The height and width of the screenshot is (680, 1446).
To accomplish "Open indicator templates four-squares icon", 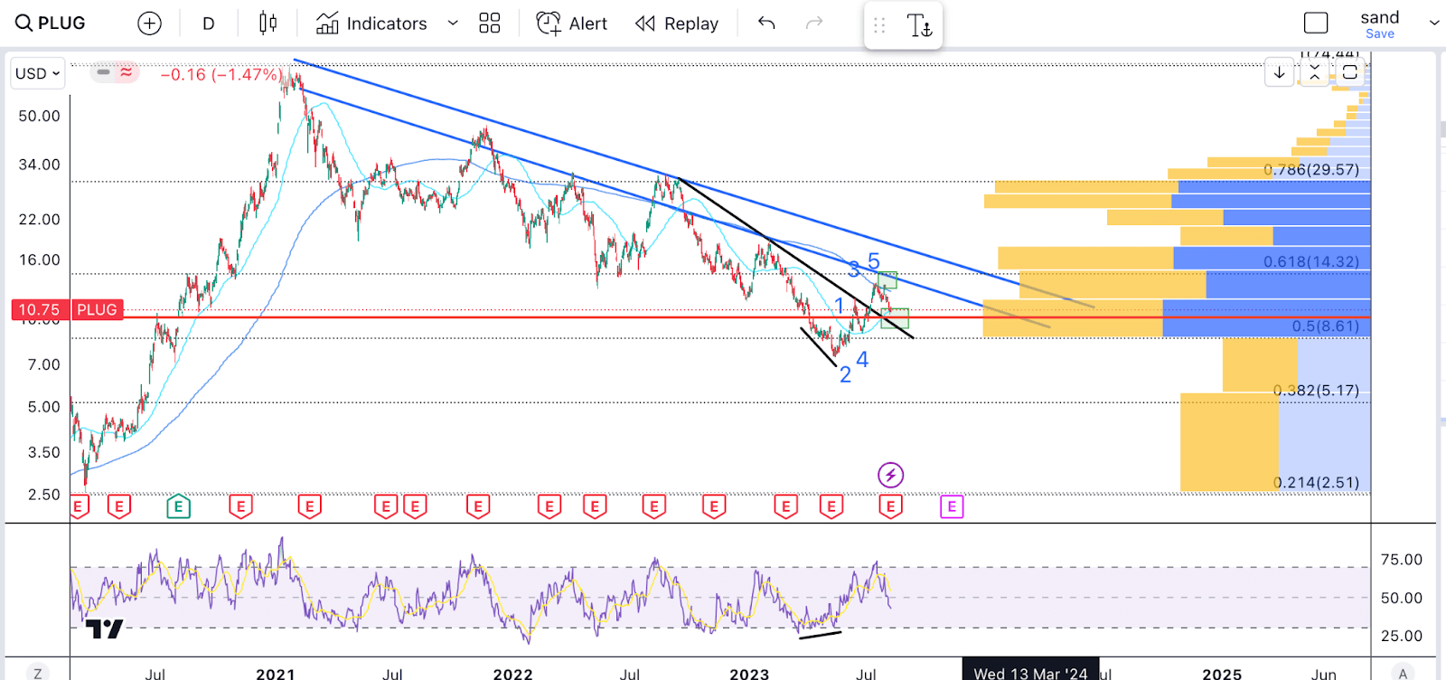I will pos(489,24).
